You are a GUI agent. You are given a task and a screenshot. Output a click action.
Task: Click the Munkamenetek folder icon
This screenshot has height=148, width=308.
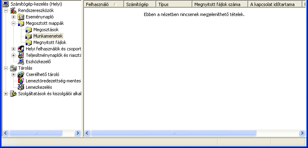29,36
